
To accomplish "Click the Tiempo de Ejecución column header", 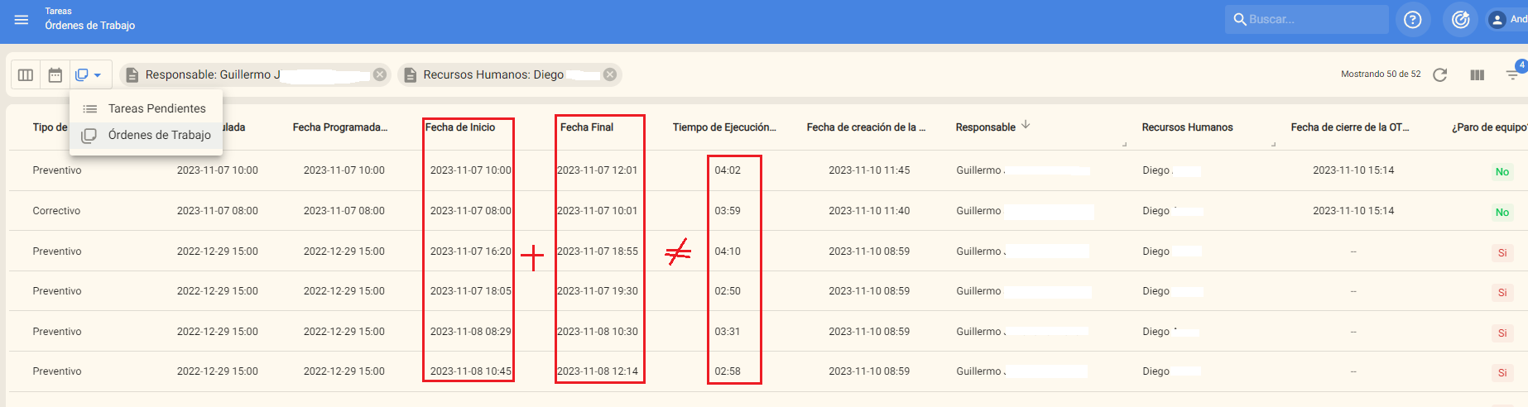I will (x=723, y=127).
